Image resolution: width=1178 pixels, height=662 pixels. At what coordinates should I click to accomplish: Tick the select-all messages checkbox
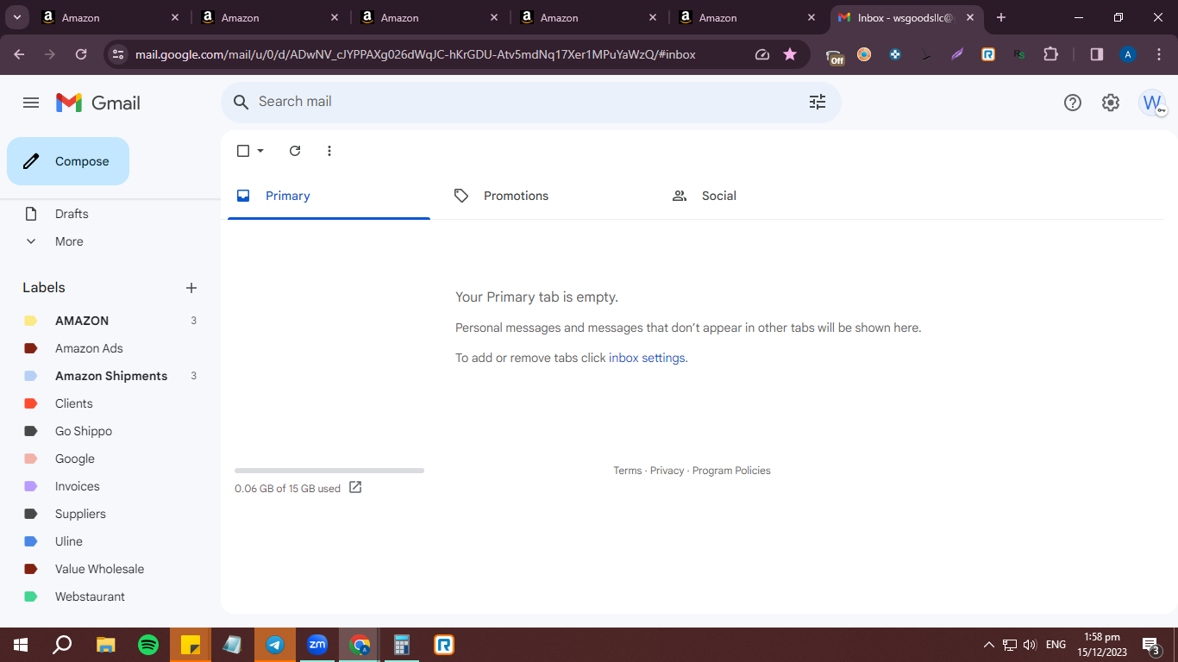[x=243, y=151]
